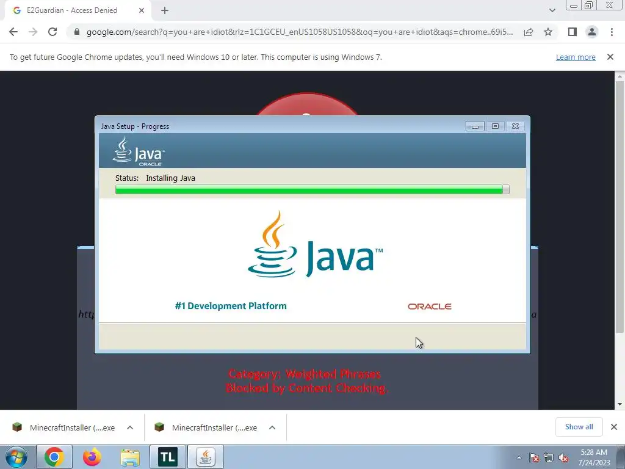Open the Learn more link
The height and width of the screenshot is (469, 625).
(576, 57)
